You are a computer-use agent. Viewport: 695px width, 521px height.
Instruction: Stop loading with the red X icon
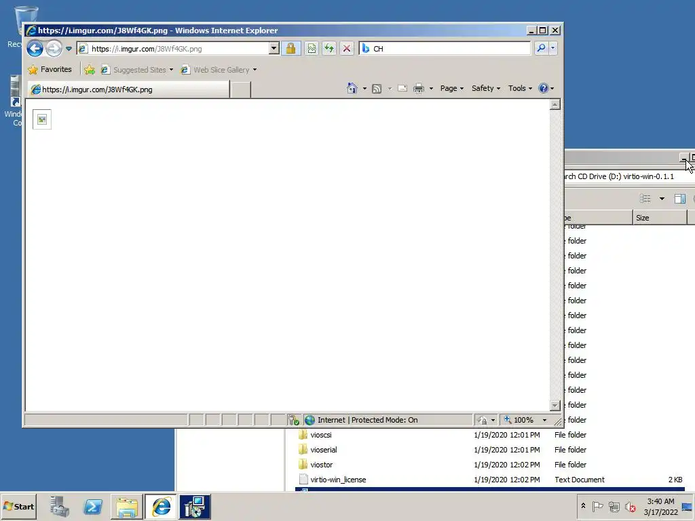click(347, 48)
